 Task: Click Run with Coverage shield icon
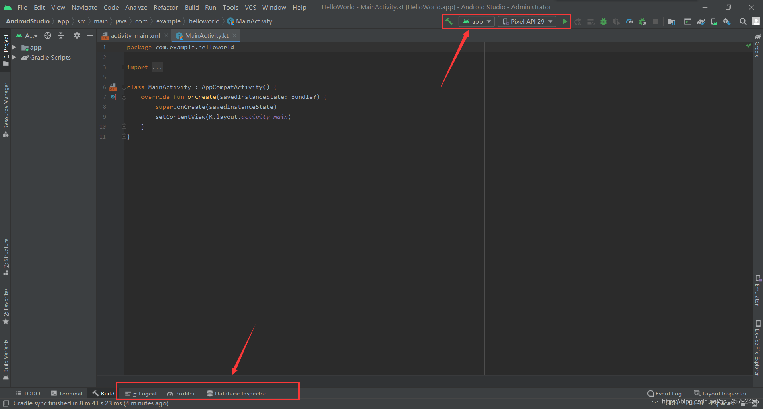616,21
